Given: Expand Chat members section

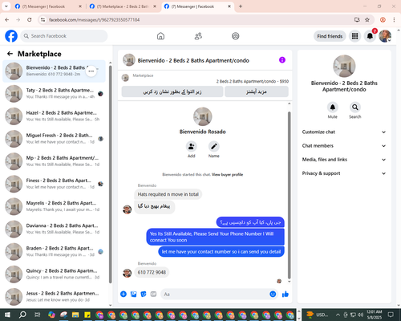Looking at the screenshot, I should click(x=344, y=146).
